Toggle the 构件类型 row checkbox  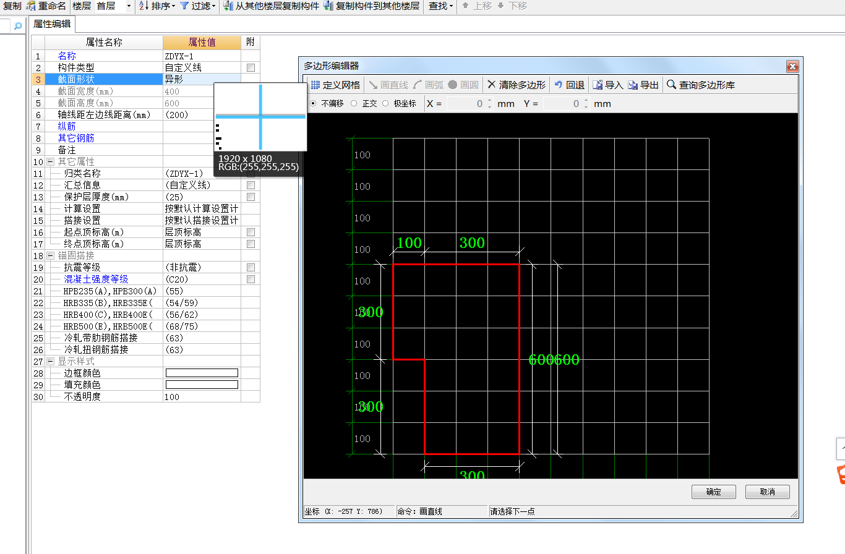(x=251, y=67)
